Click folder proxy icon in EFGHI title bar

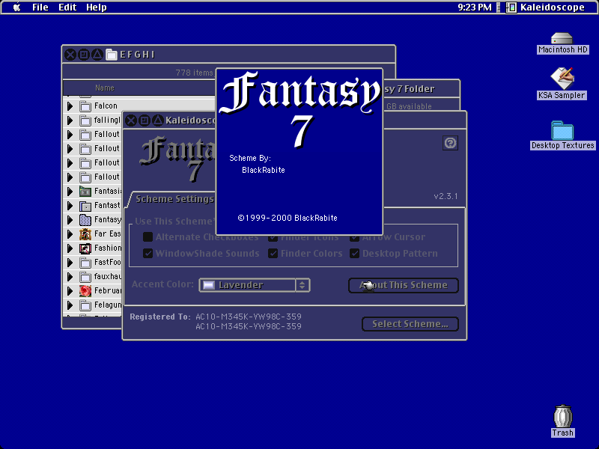(x=111, y=55)
